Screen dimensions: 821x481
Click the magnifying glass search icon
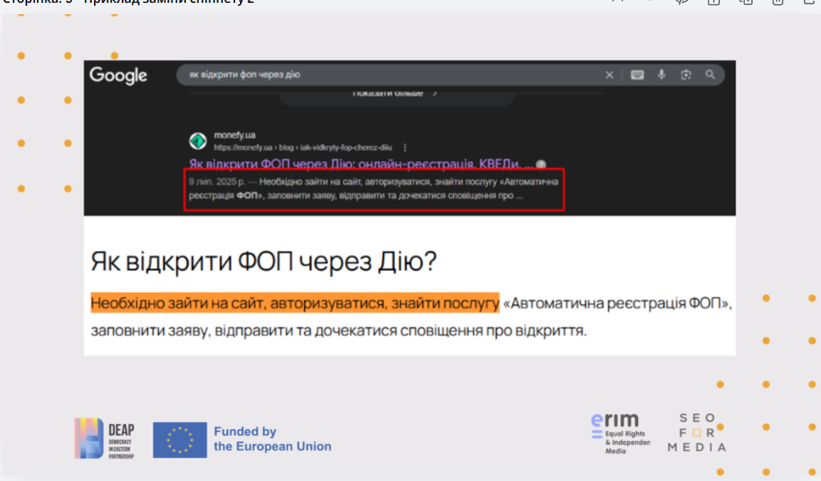coord(710,75)
